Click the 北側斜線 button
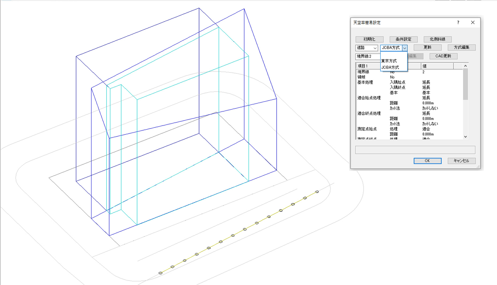497x285 pixels. (438, 39)
